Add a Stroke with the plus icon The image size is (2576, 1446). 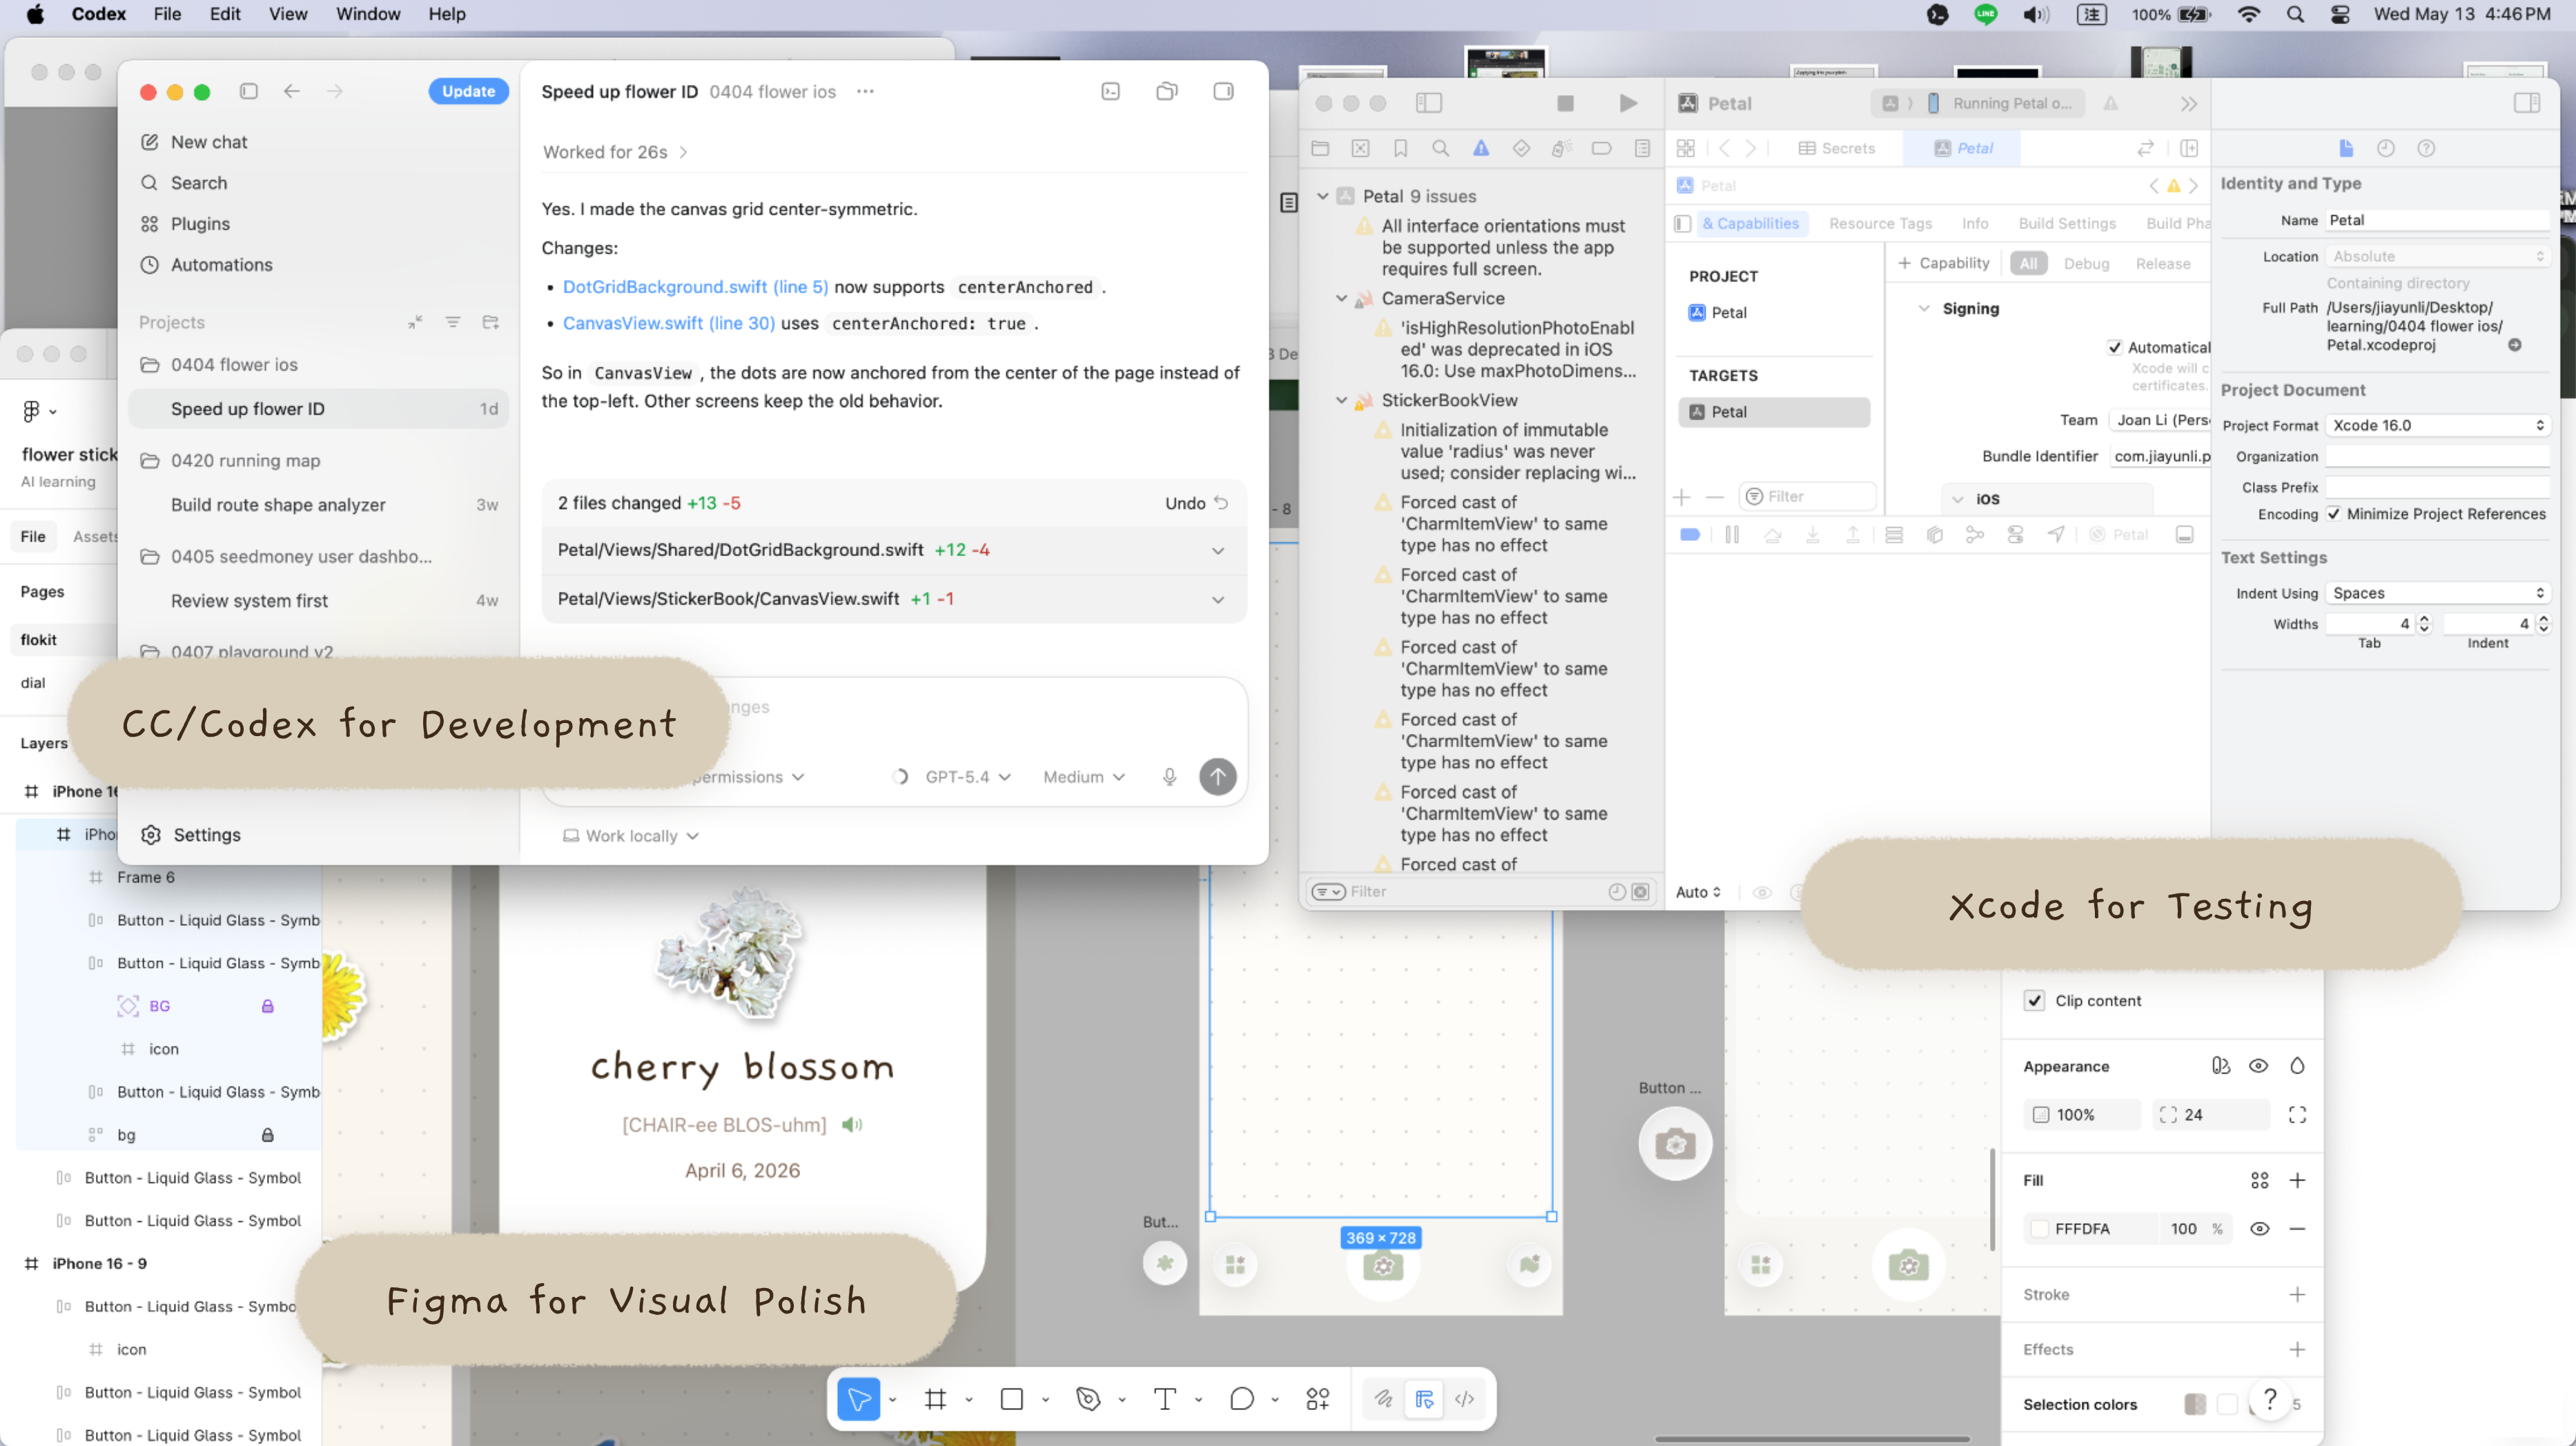[2297, 1294]
